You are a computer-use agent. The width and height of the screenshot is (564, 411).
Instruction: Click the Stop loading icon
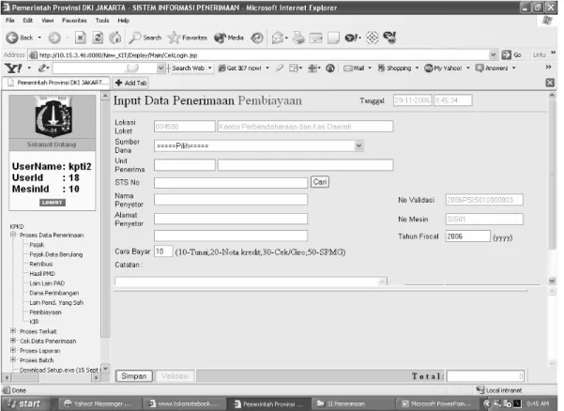point(80,38)
